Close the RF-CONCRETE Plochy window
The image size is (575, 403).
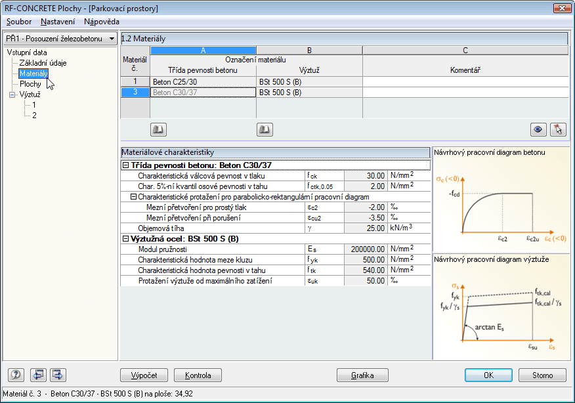562,8
